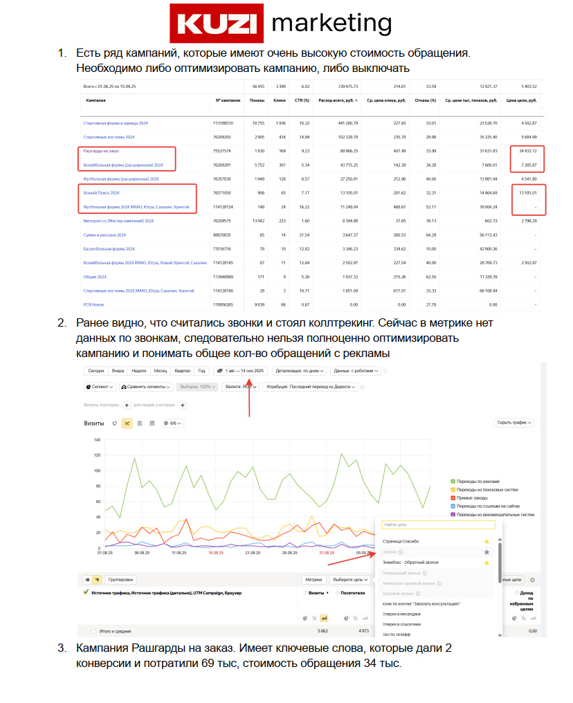This screenshot has width=573, height=703.
Task: Show pie chart for Визиты column
Action: point(305,619)
